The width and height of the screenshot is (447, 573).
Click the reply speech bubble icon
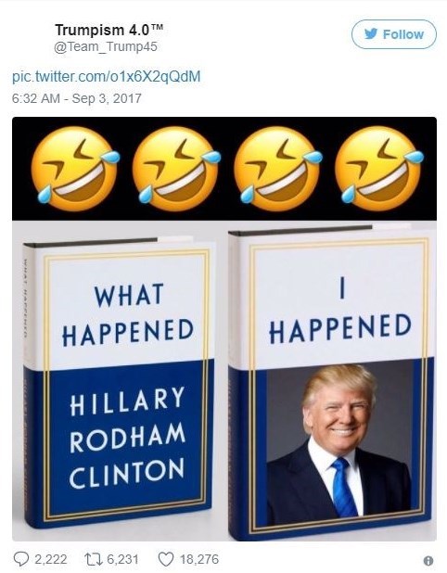coord(20,559)
